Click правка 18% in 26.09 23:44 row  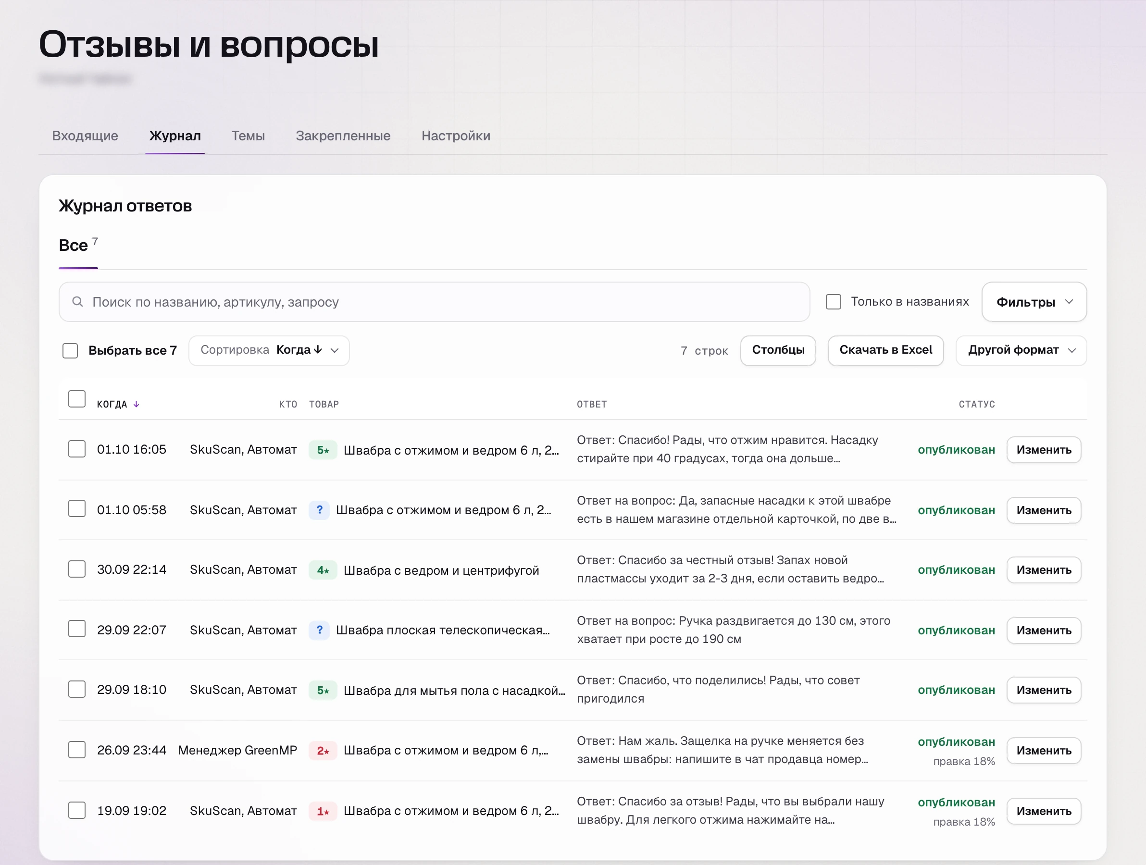point(964,761)
